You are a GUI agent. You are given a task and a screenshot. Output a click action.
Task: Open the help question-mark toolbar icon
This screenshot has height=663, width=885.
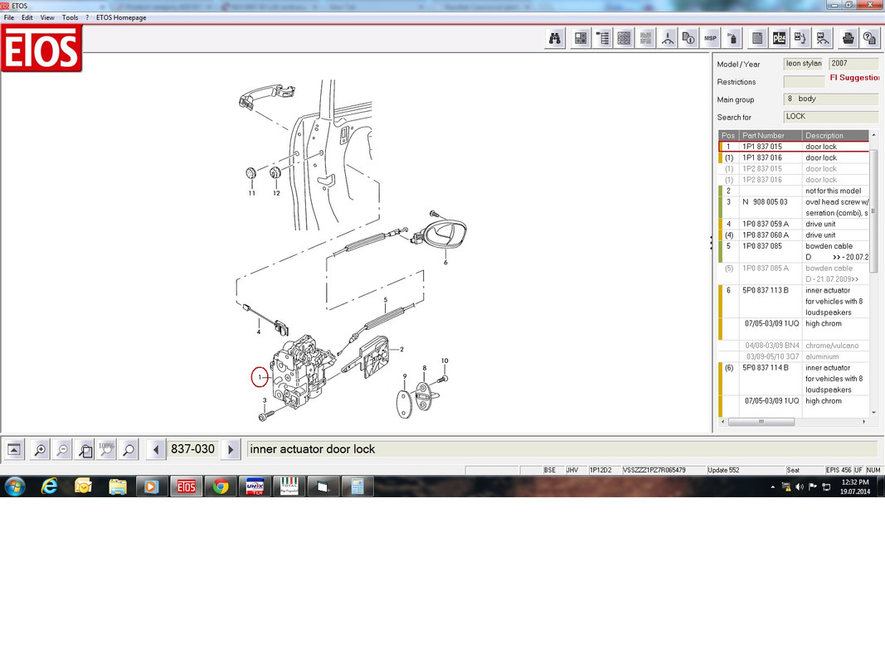869,38
